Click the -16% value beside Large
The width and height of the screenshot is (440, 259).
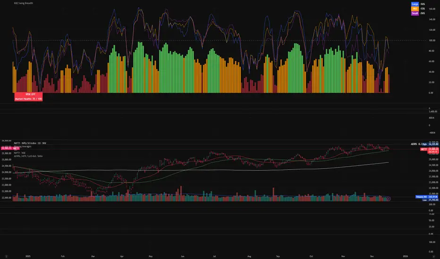pyautogui.click(x=423, y=4)
